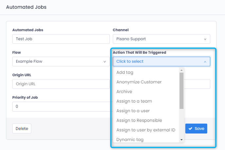Click the scroll down arrow in action list
225x150 pixels.
tap(182, 140)
